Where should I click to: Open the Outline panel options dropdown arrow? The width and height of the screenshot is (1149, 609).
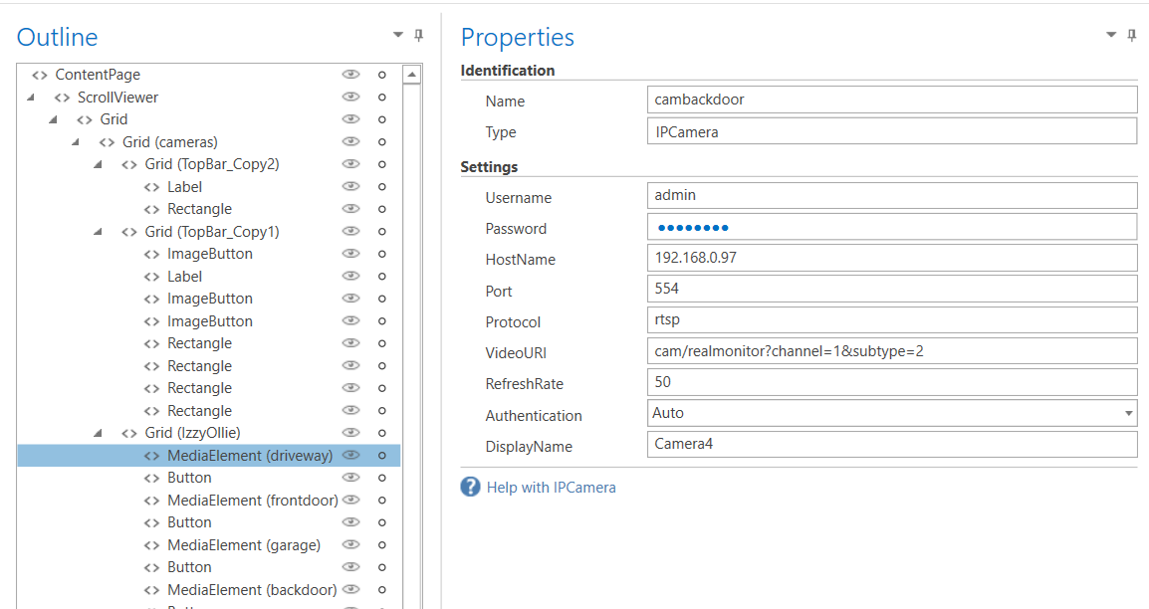coord(398,35)
